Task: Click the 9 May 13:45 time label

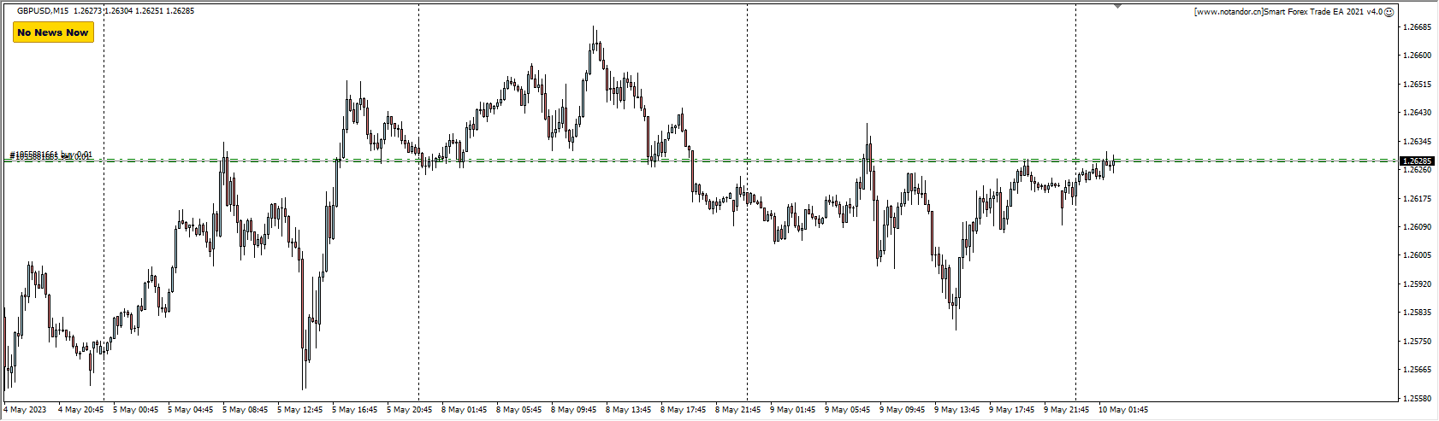Action: tap(957, 410)
